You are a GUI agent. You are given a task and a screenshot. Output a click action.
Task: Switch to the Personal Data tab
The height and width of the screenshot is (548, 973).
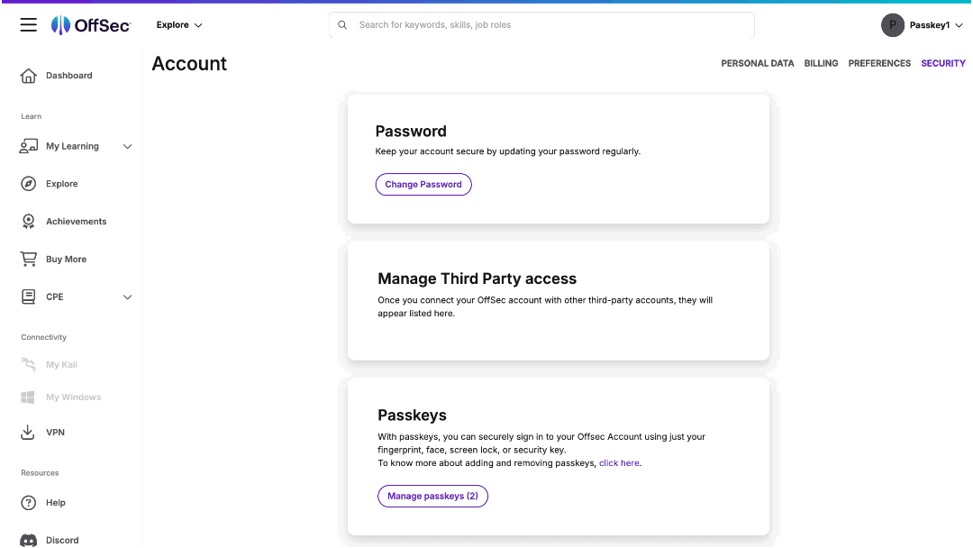click(757, 63)
